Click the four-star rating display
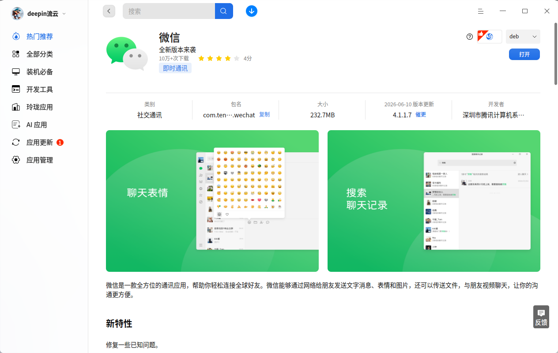The height and width of the screenshot is (353, 558). coord(219,58)
